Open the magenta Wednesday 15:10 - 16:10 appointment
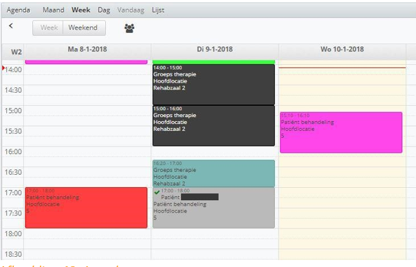This screenshot has width=416, height=267. pos(341,132)
